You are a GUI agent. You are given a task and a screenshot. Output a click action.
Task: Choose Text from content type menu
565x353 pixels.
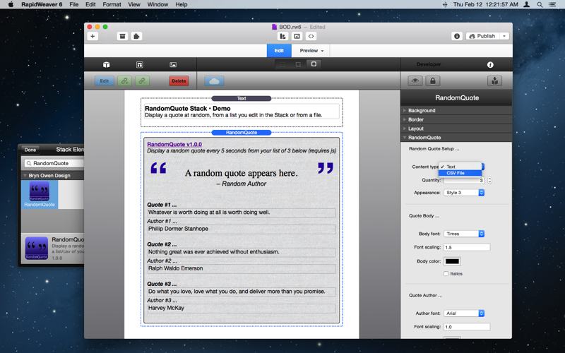(460, 167)
